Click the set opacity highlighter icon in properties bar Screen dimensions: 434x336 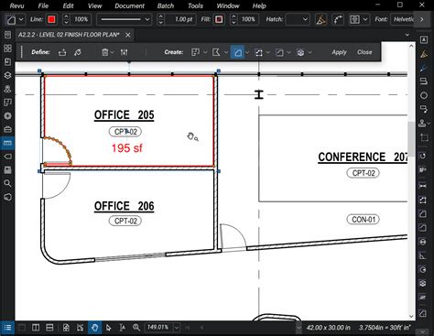[320, 19]
